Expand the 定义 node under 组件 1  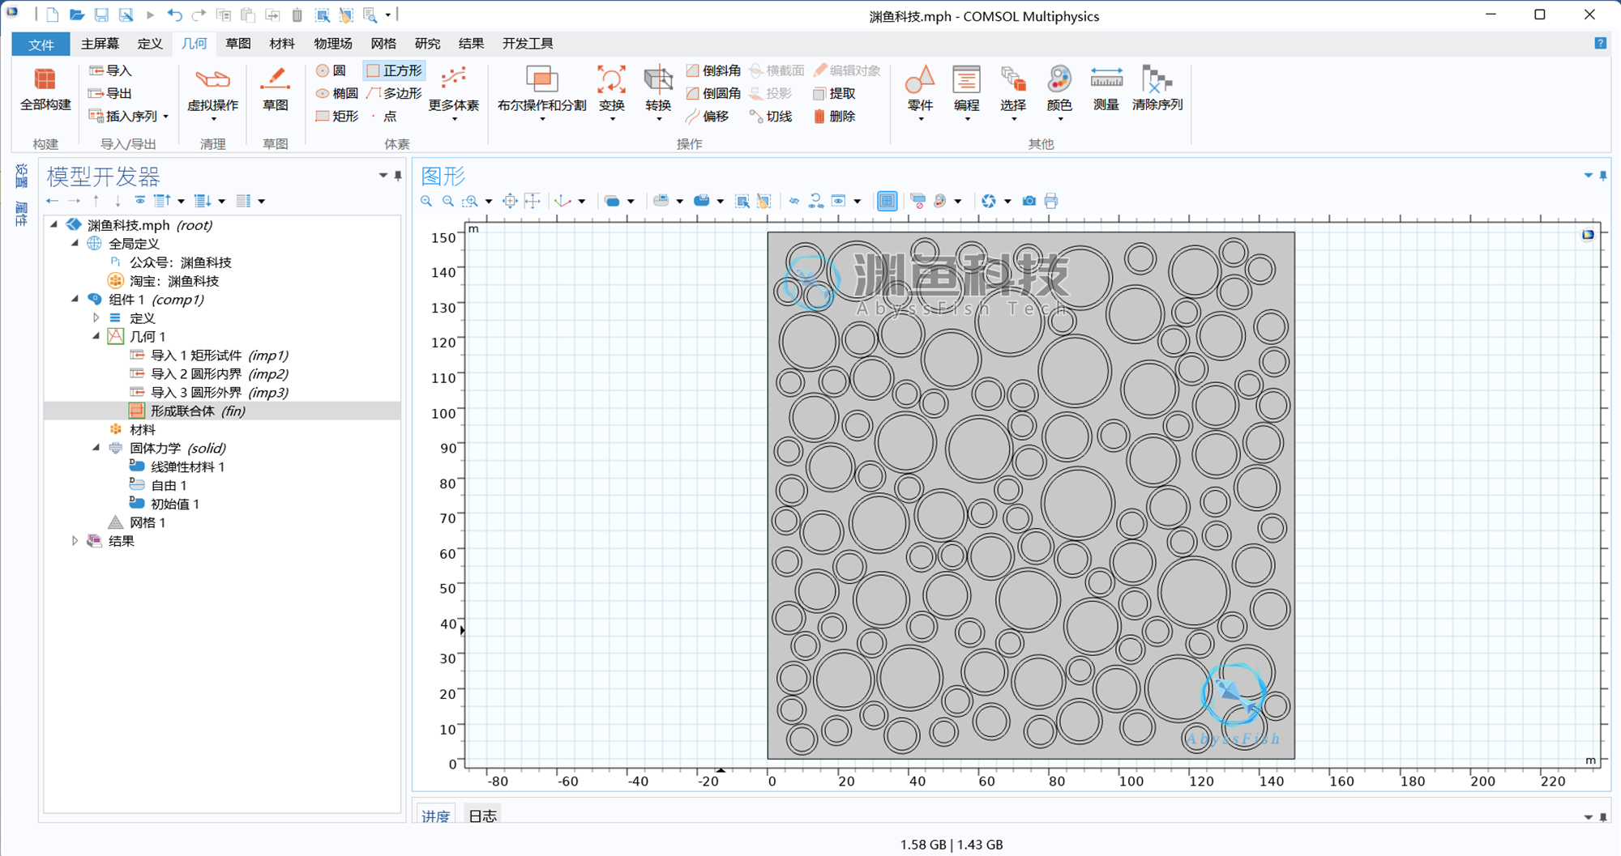coord(96,318)
